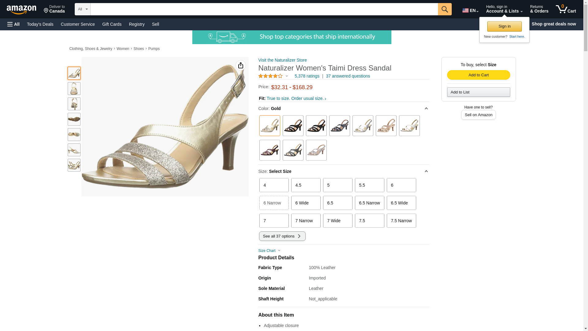Open the search category All dropdown

click(x=82, y=9)
